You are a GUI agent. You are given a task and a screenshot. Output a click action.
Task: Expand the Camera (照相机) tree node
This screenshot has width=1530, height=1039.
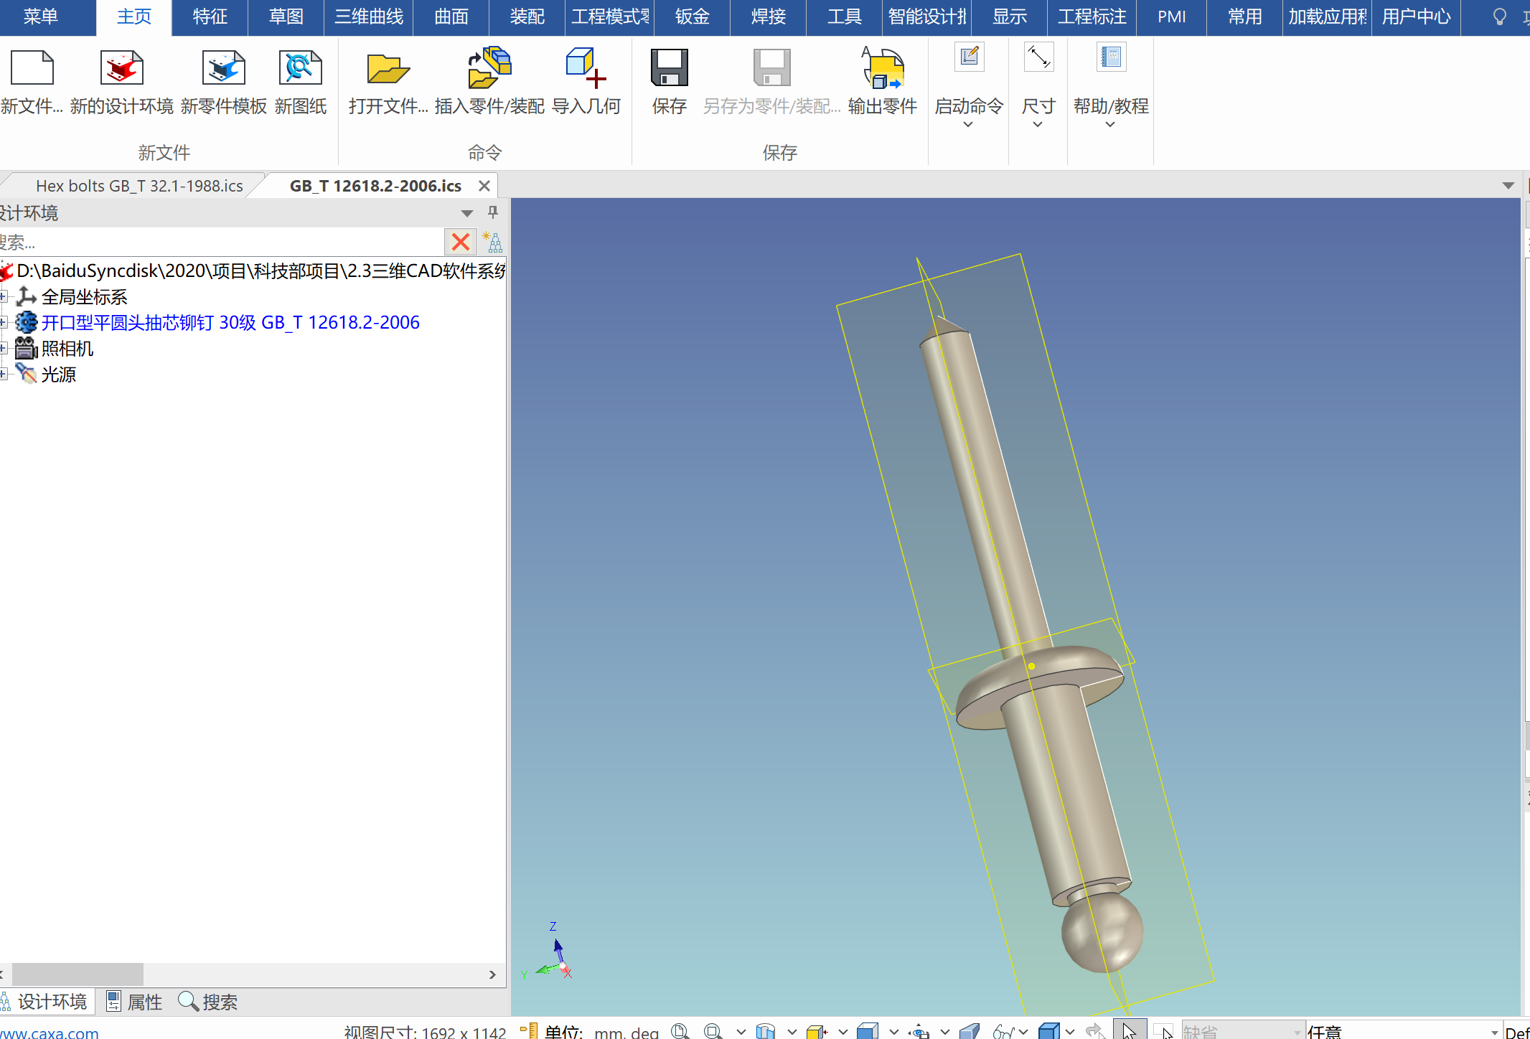(4, 348)
